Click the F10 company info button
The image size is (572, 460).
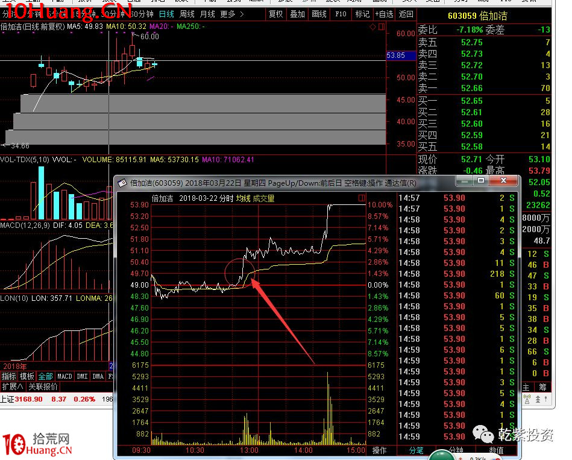point(341,14)
